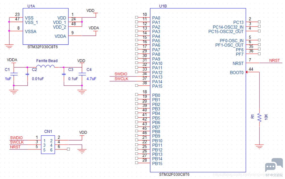Click the VSSA pin name in U1A
The image size is (285, 179).
[x=31, y=32]
